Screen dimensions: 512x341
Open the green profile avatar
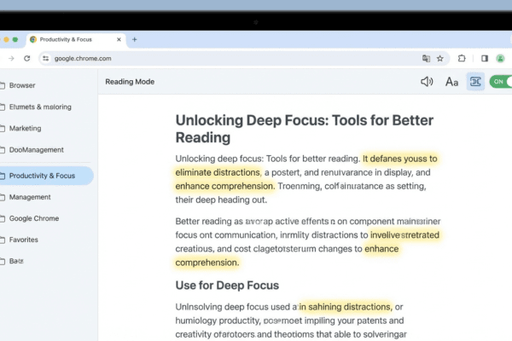pyautogui.click(x=500, y=59)
